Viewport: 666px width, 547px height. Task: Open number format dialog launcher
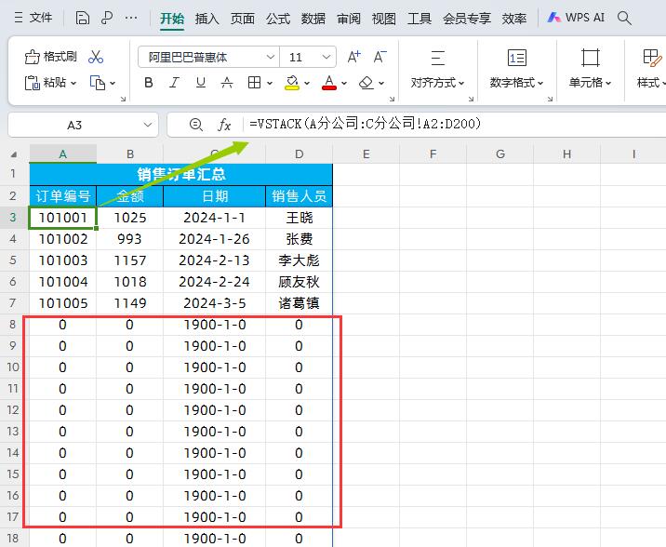[x=550, y=99]
